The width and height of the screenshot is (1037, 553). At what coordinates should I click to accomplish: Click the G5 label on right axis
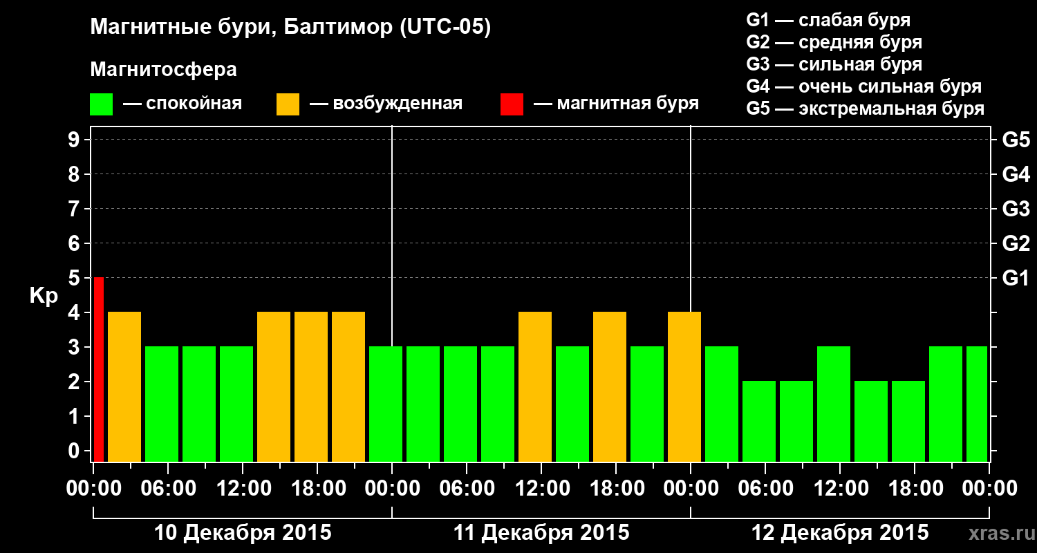pyautogui.click(x=1016, y=140)
